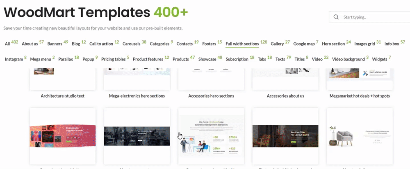Show Product features templates

coord(148,59)
